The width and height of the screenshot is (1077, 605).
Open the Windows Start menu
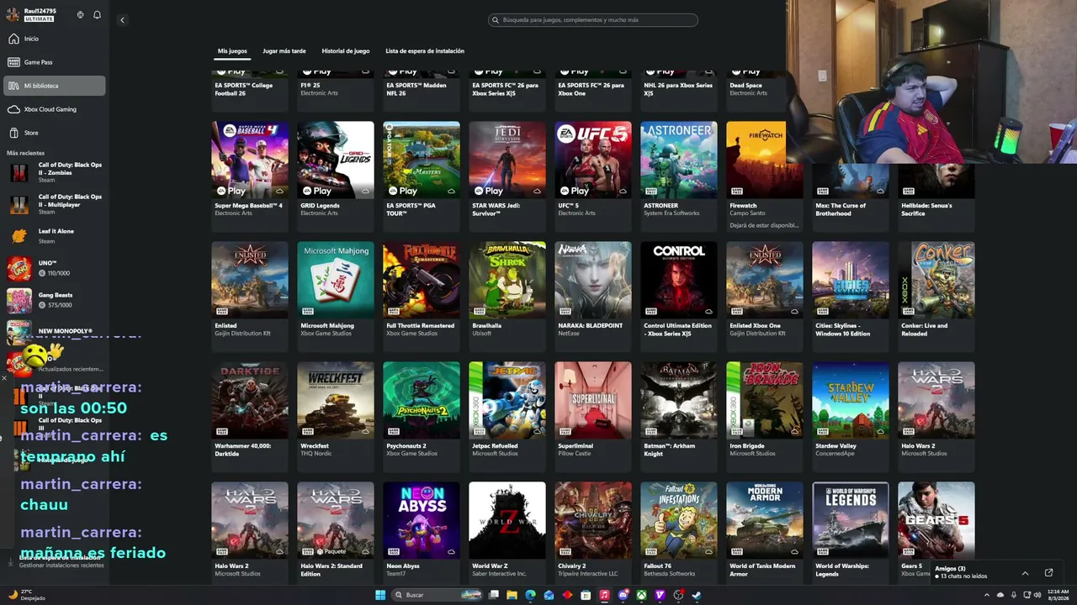coord(380,595)
